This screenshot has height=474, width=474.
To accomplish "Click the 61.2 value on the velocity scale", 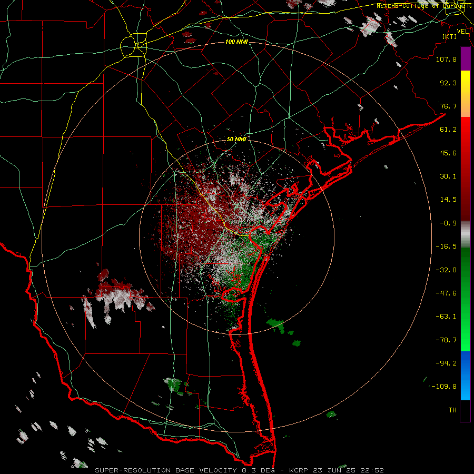I will click(448, 130).
